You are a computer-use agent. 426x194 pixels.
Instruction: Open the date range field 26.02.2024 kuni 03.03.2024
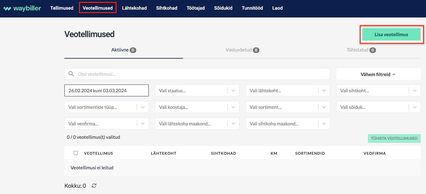pyautogui.click(x=107, y=90)
